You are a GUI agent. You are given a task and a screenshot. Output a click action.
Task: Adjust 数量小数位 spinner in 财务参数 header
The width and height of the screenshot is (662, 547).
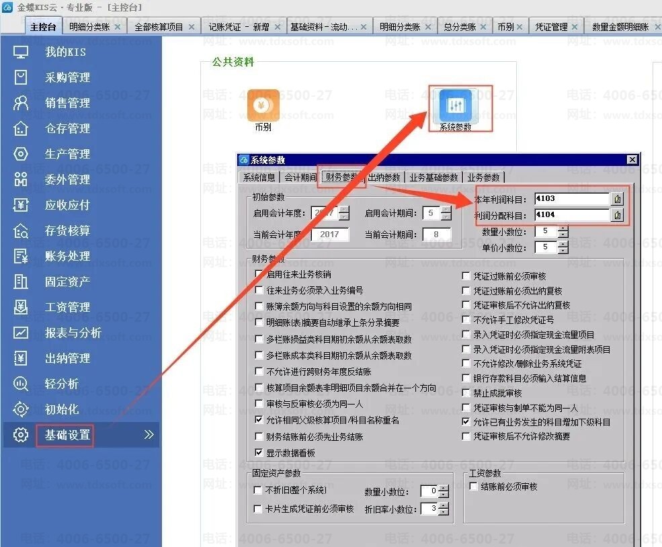click(563, 232)
